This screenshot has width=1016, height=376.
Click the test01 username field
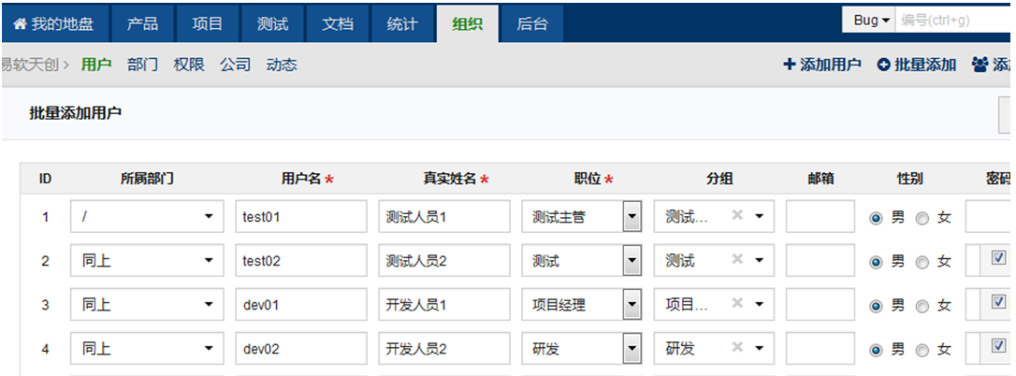(301, 216)
